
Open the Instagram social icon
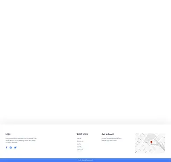(x=11, y=148)
